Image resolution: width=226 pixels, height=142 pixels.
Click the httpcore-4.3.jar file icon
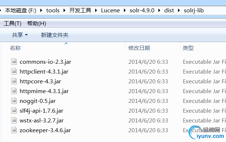14,81
